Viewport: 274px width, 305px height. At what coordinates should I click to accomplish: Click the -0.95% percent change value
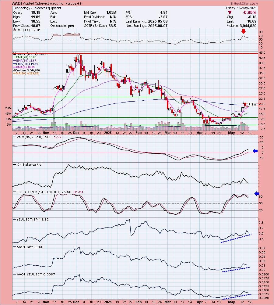tap(250, 13)
